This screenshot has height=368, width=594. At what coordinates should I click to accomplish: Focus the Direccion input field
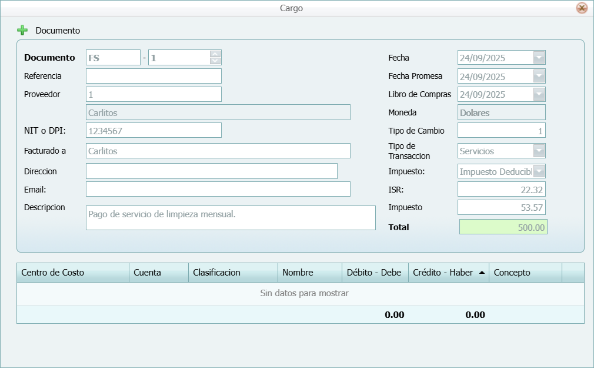coord(211,171)
